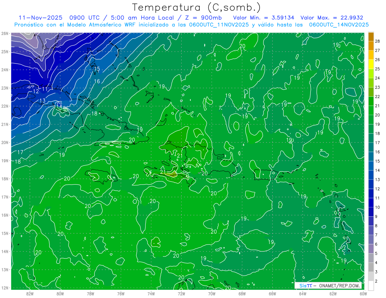Click the 24N latitude axis label

click(x=5, y=70)
